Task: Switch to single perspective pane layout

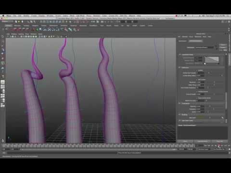Action: (2, 82)
